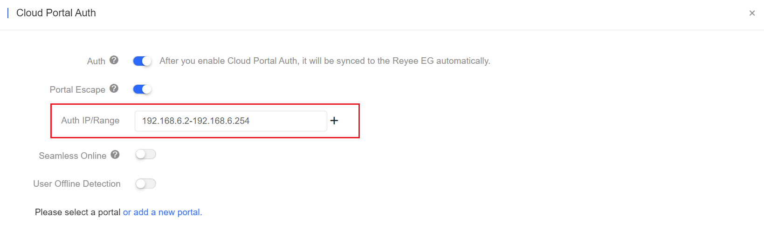Click the Seamless Online label

(x=73, y=156)
